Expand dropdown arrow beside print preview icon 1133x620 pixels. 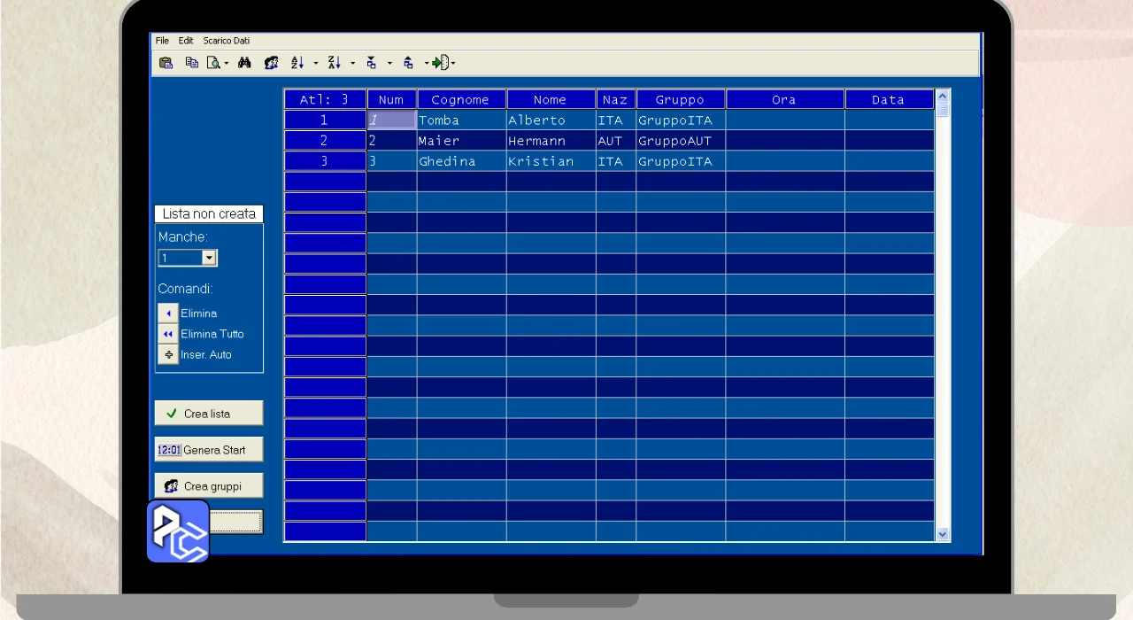227,64
